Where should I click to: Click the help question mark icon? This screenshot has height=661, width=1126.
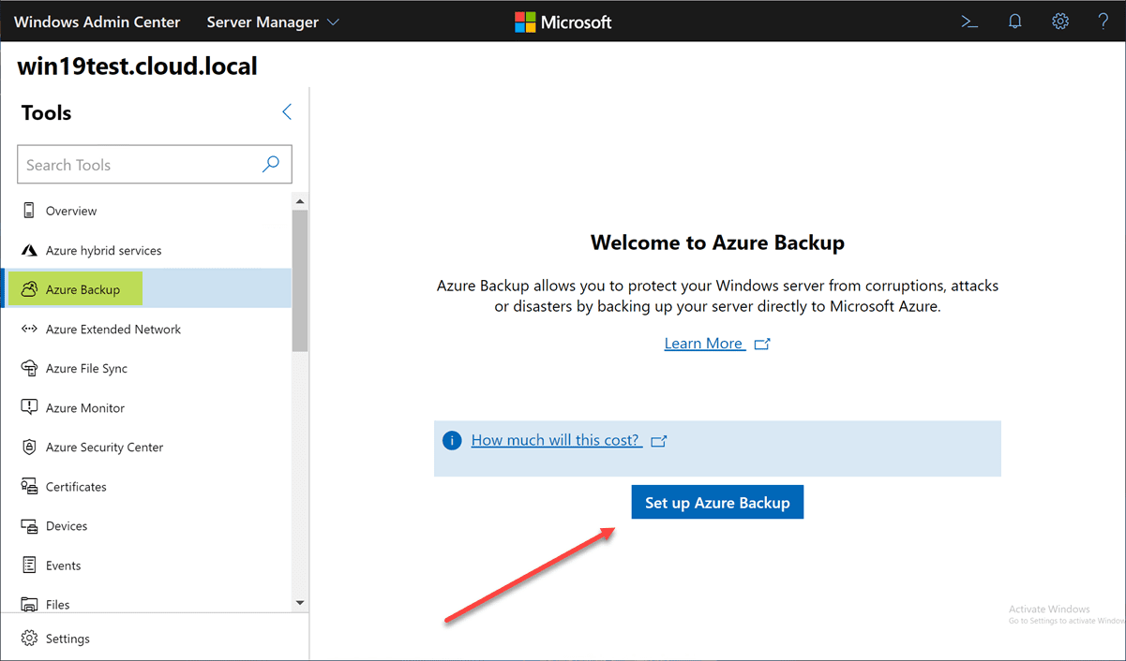[x=1103, y=21]
